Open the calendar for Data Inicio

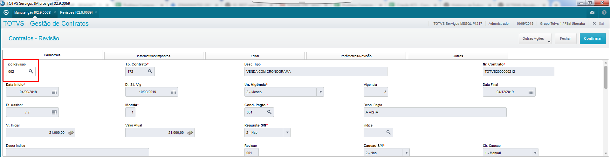tap(54, 92)
